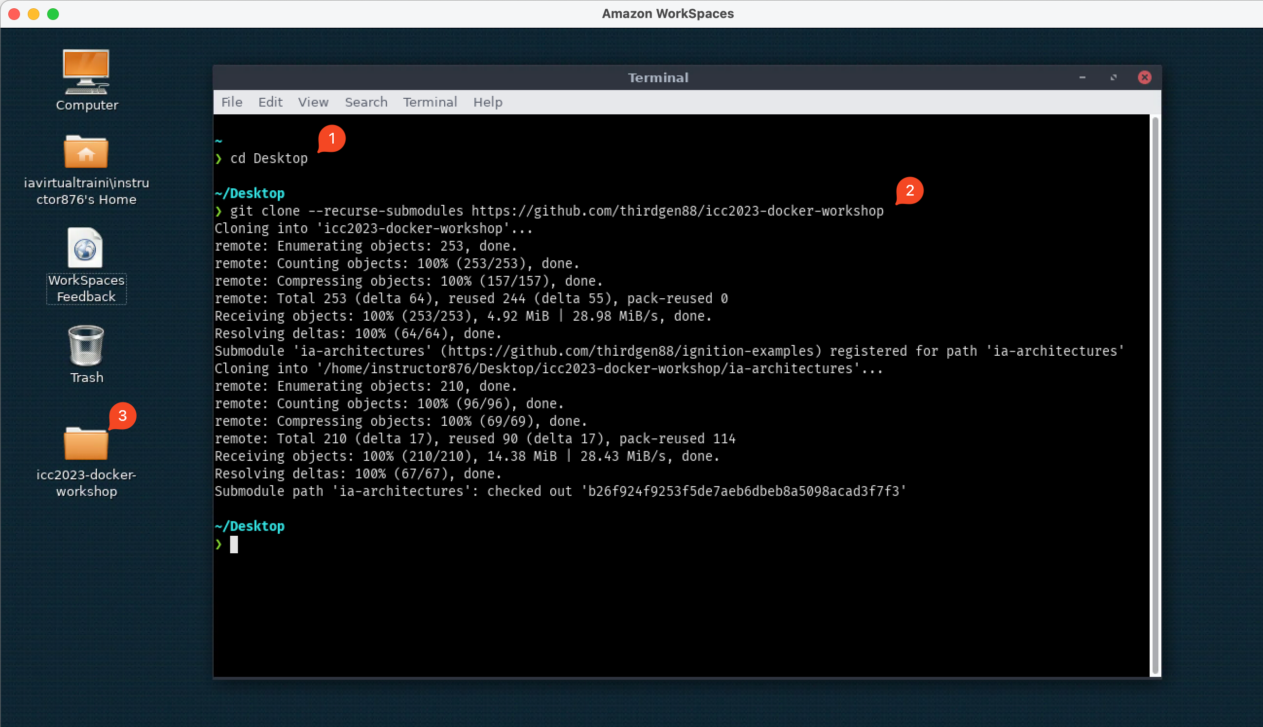Screen dimensions: 1263x727
Task: Fullscreen Amazon WorkSpaces with green button
Action: [53, 14]
